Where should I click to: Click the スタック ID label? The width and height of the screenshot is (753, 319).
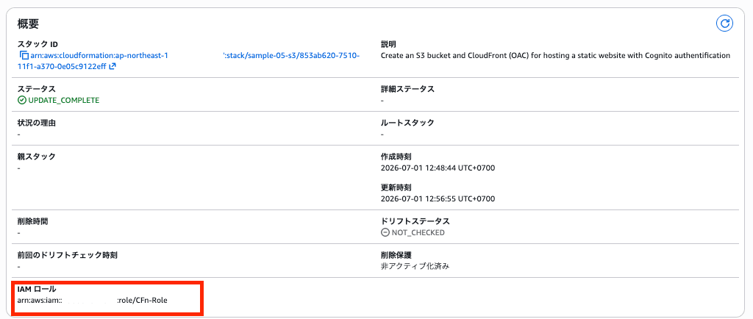[x=38, y=45]
